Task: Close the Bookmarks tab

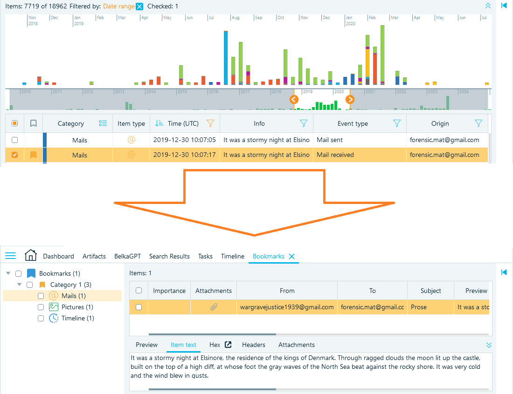Action: click(x=292, y=257)
